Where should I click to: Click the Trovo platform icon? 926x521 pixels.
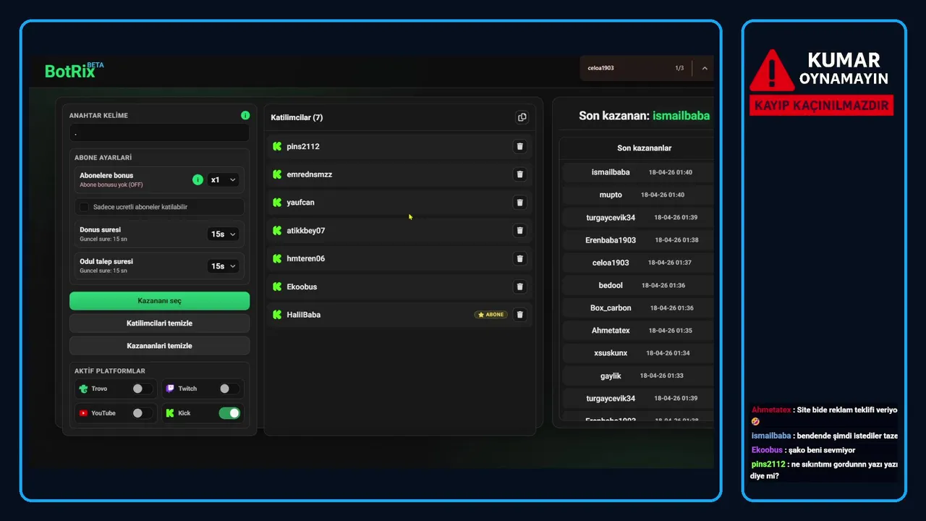click(x=84, y=389)
